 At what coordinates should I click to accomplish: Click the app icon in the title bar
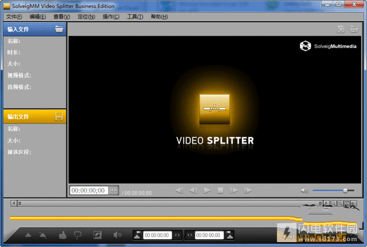tap(6, 6)
